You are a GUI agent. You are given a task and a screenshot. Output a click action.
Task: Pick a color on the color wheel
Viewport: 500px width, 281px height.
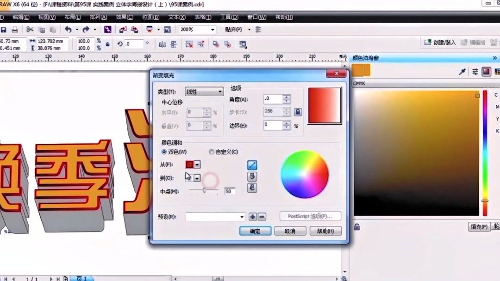click(304, 175)
